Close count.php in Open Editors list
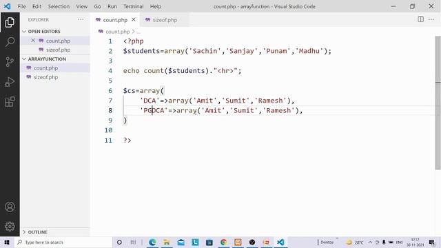441x248 pixels. coord(33,41)
